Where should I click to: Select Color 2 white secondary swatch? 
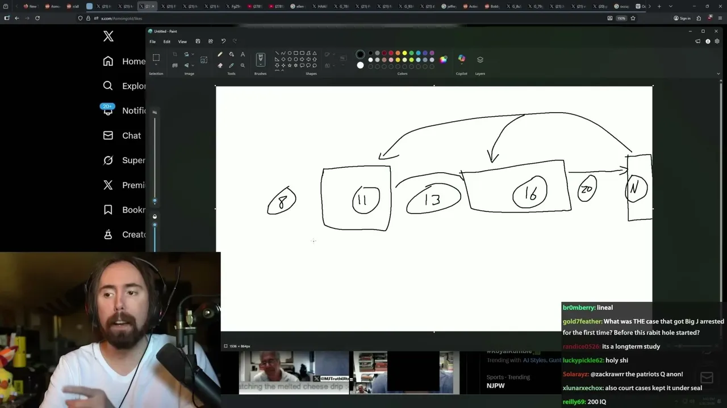360,65
